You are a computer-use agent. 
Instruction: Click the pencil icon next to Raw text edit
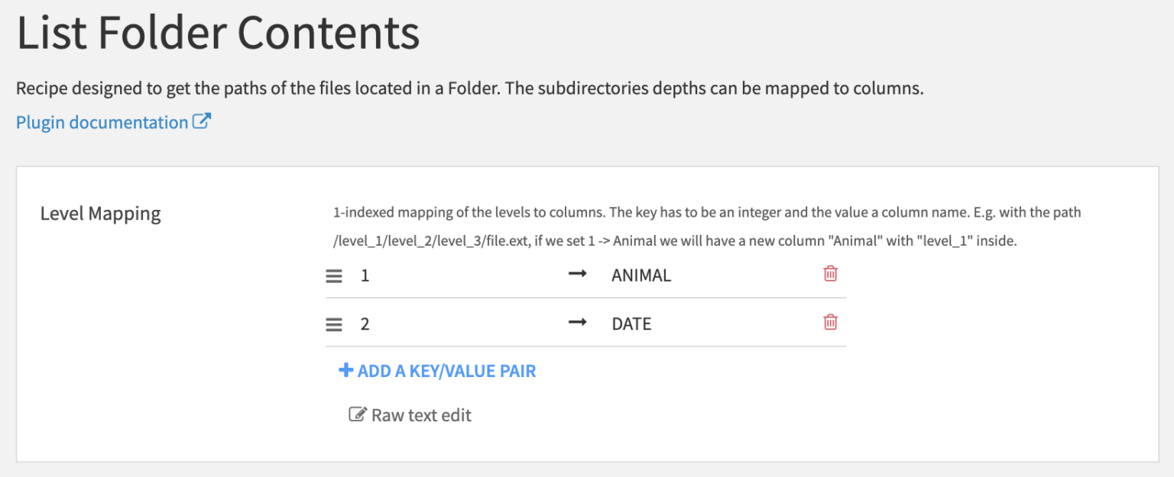tap(356, 414)
